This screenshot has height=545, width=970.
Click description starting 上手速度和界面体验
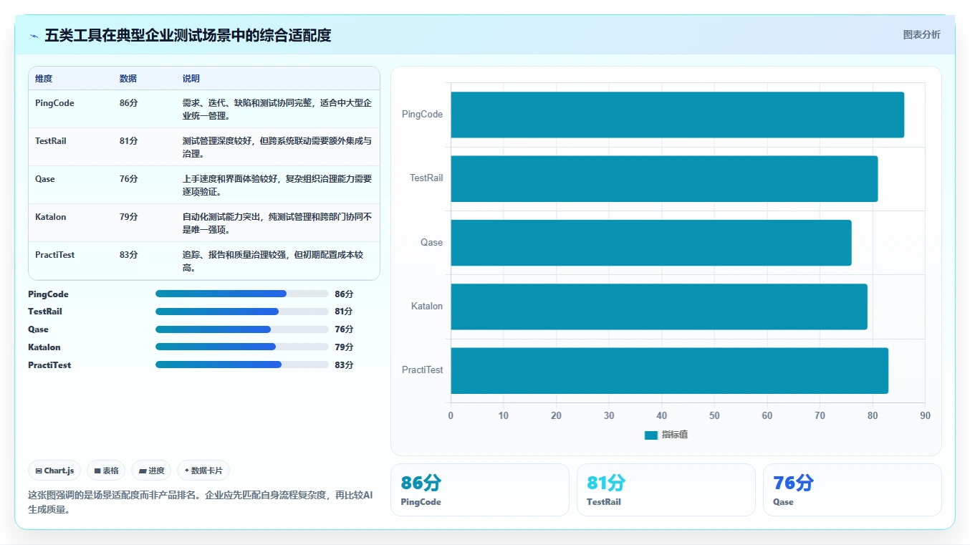[277, 185]
